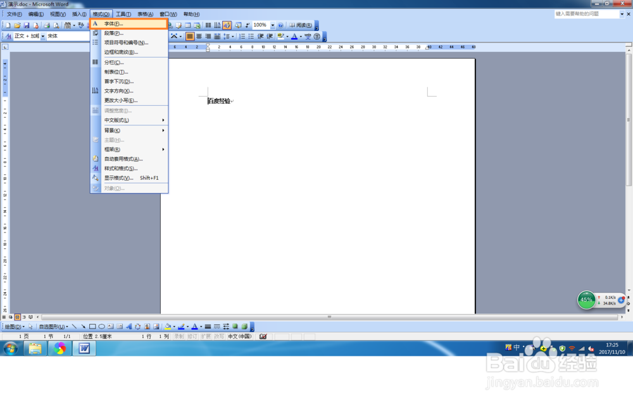
Task: Open the 100% zoom dropdown
Action: pos(272,25)
